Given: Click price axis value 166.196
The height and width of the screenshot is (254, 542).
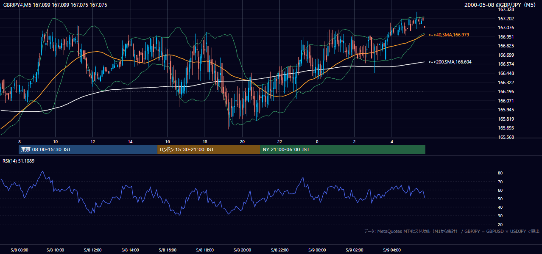Looking at the screenshot, I should coord(506,91).
